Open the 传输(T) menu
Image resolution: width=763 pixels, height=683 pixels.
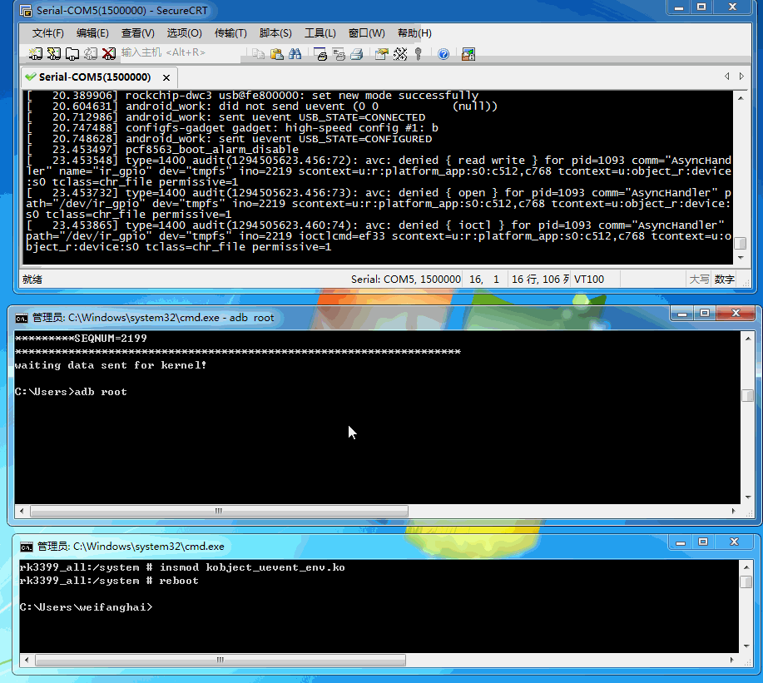(x=230, y=32)
